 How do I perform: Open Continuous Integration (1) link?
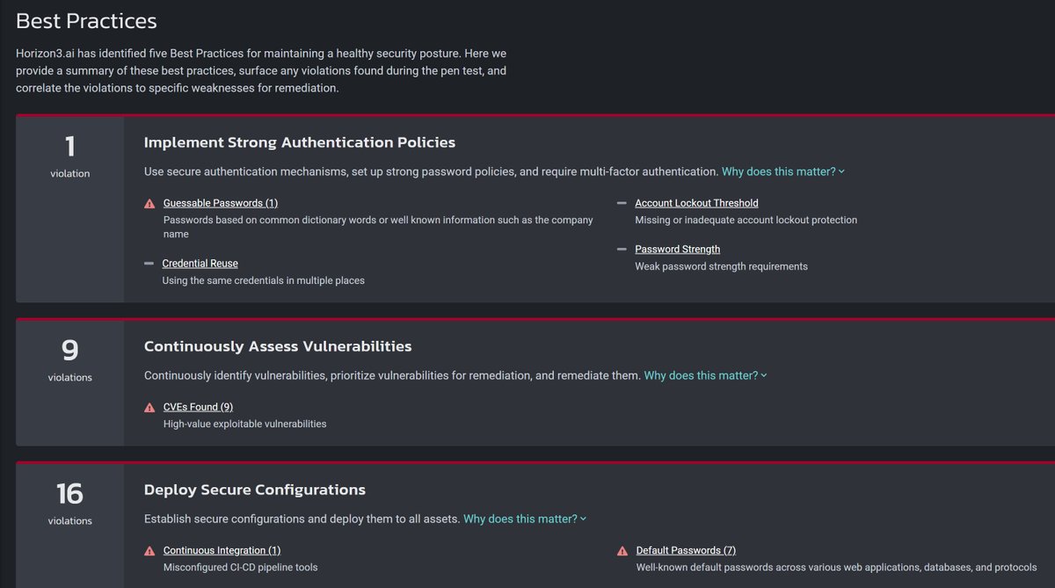222,550
